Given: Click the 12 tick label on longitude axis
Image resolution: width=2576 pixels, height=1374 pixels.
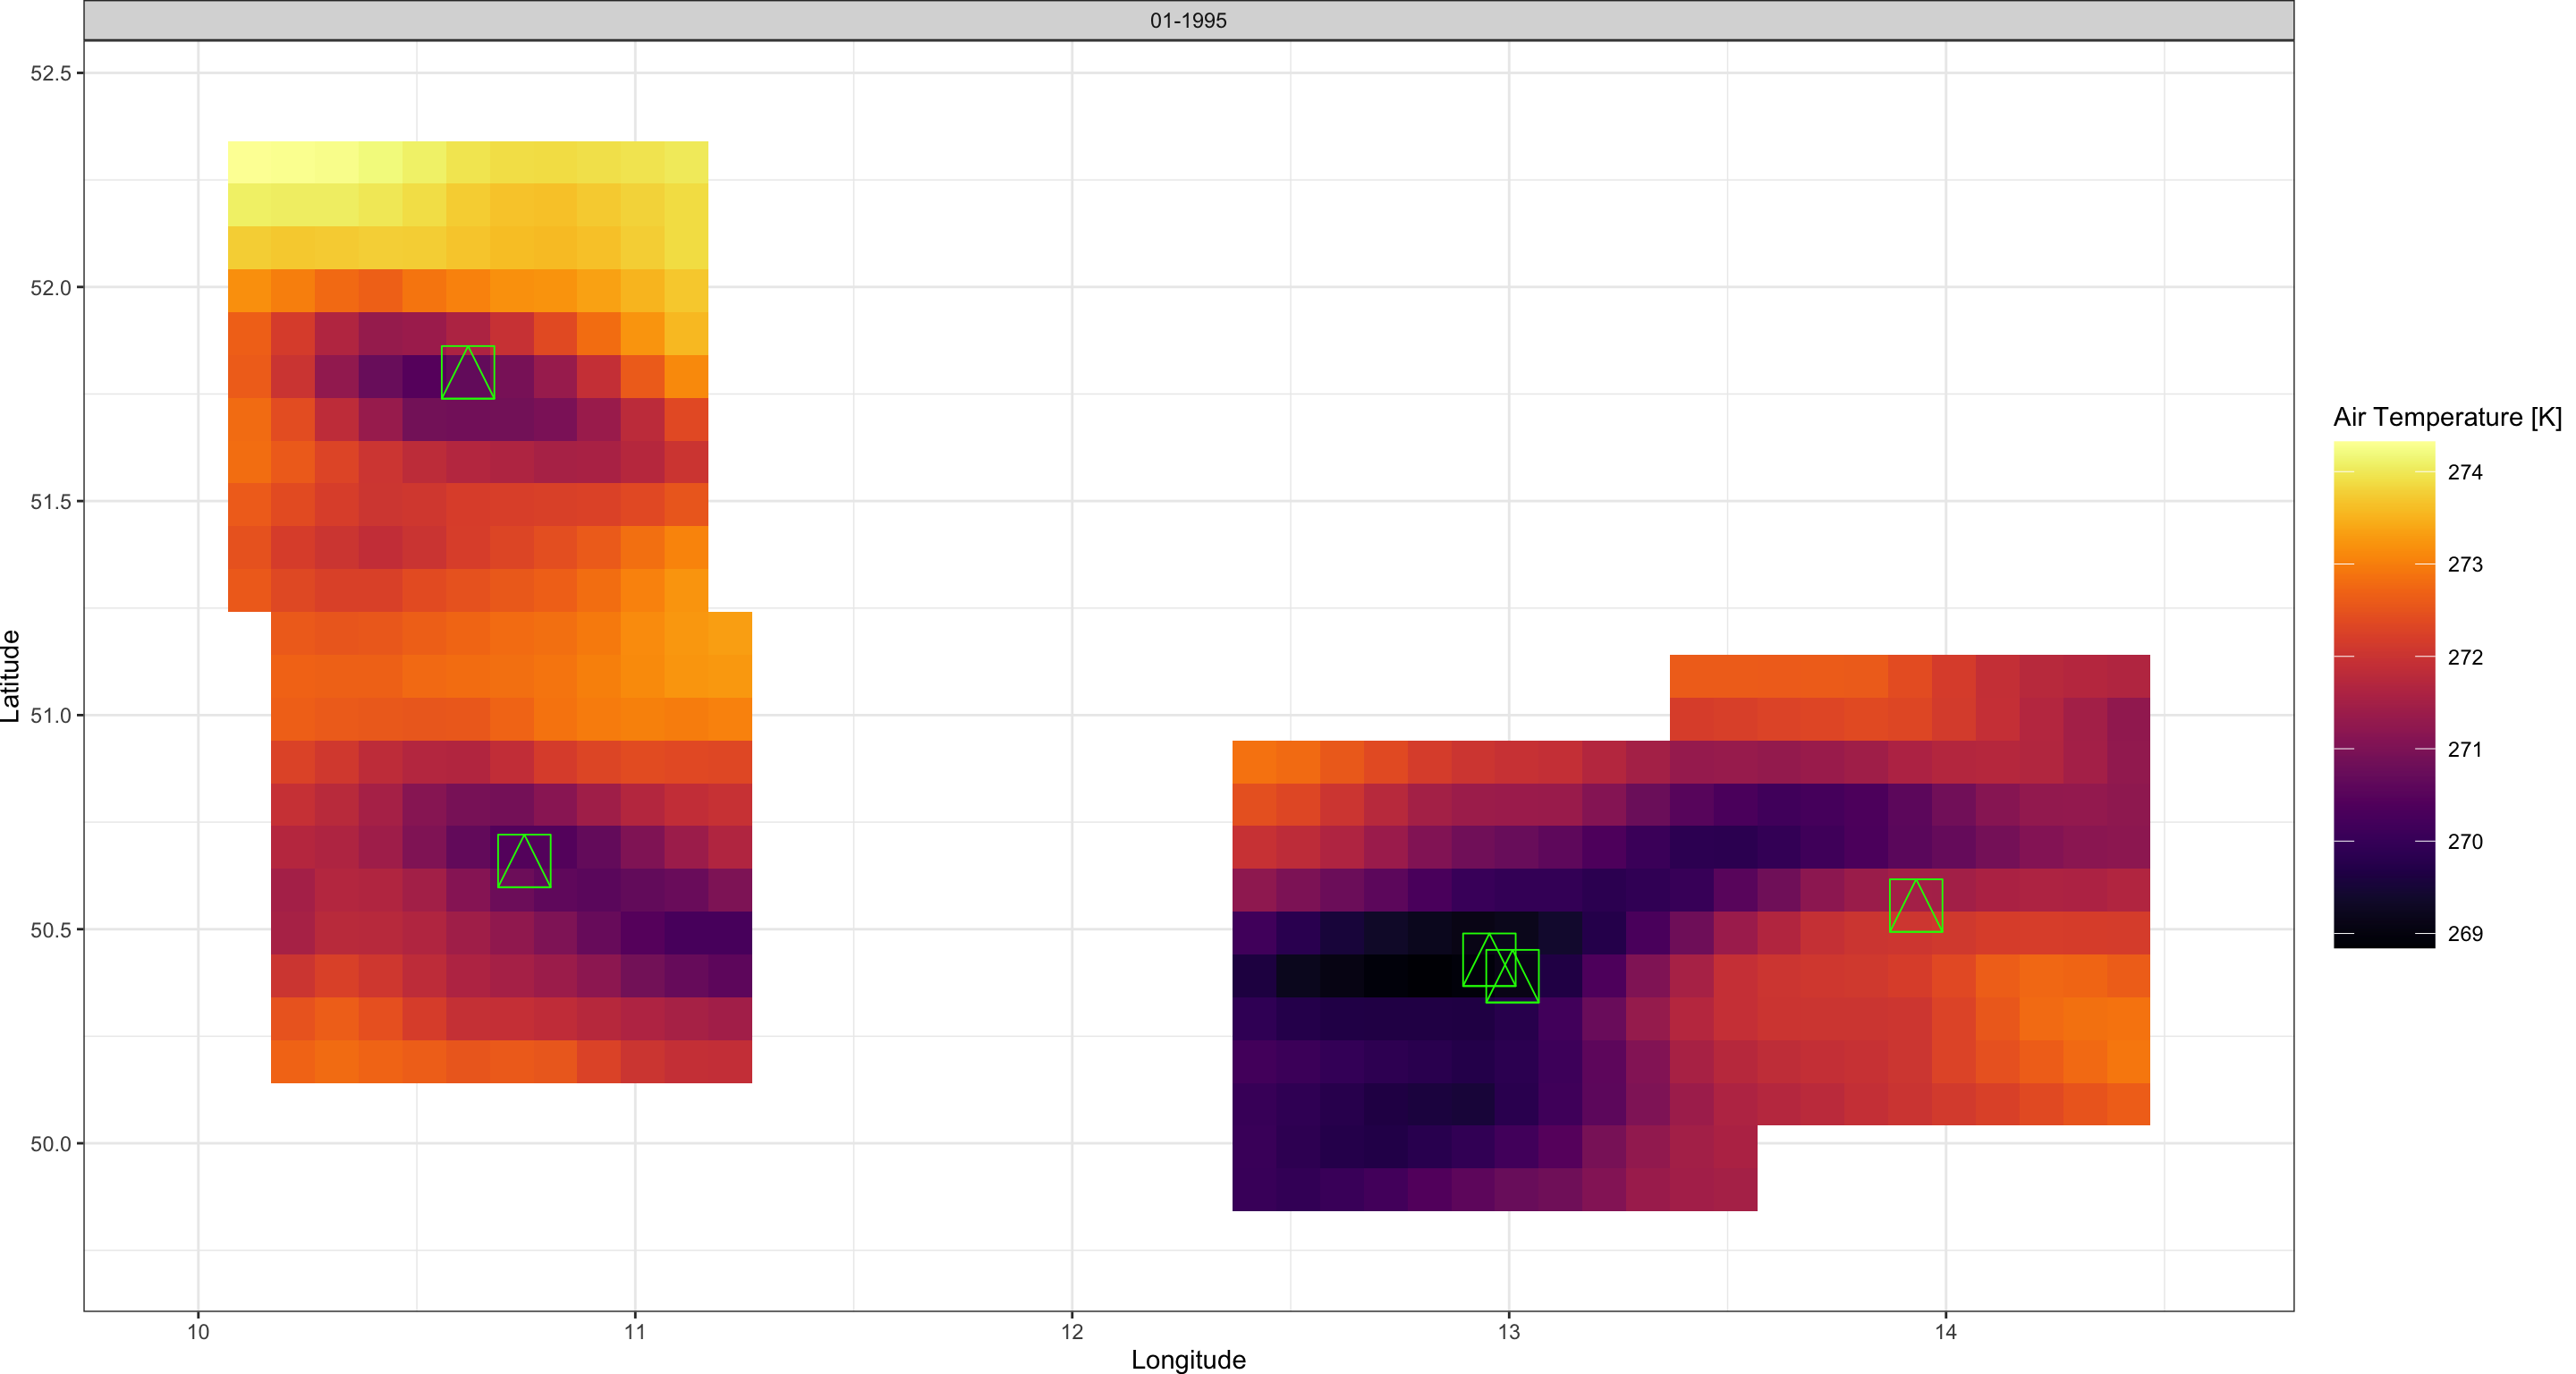Looking at the screenshot, I should (1072, 1332).
